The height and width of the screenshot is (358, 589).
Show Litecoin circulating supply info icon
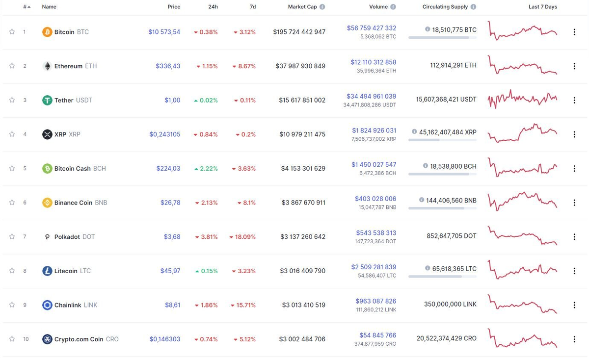pos(428,268)
